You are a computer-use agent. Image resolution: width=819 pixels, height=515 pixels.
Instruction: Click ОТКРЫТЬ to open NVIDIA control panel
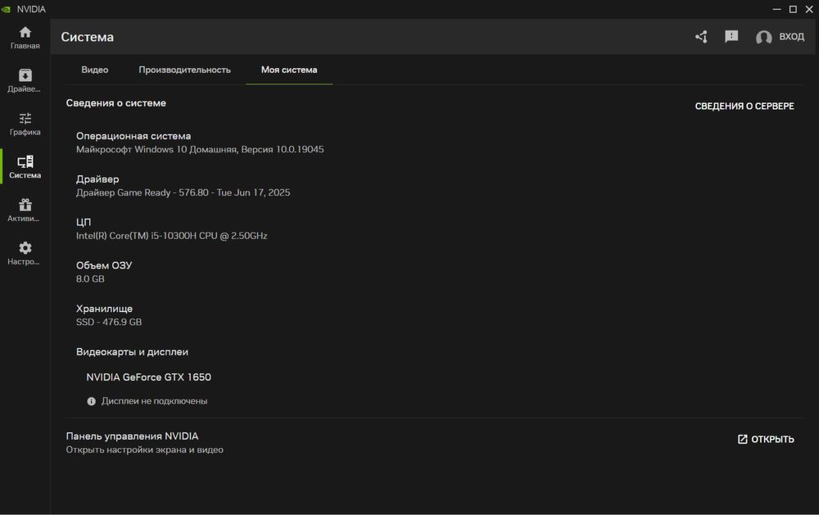[x=766, y=439]
